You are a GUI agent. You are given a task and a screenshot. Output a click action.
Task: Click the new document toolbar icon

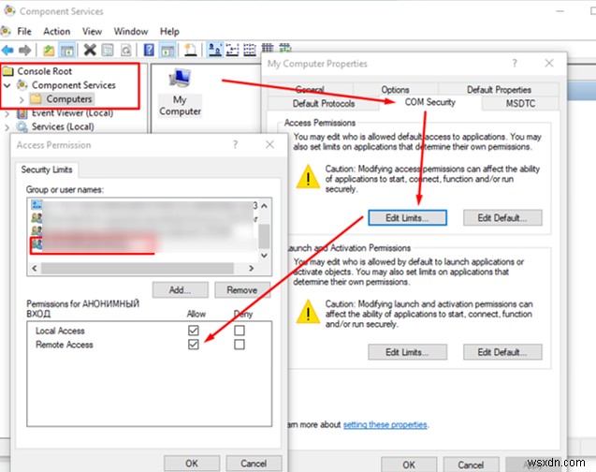191,50
